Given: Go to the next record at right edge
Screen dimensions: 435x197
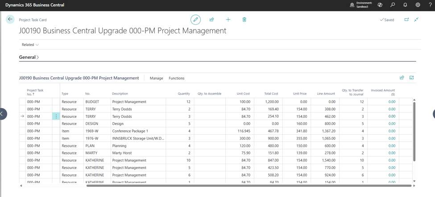Looking at the screenshot, I should pos(434,113).
